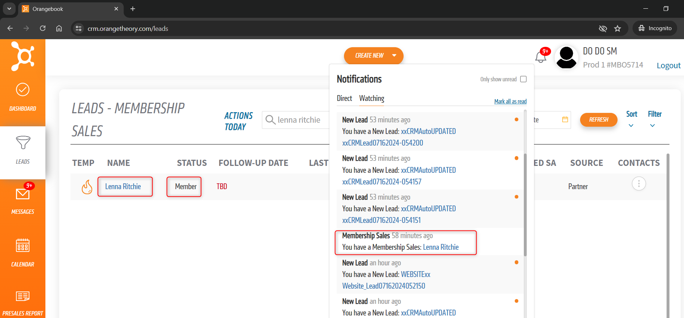Click the Logout link
The height and width of the screenshot is (318, 684).
pos(668,65)
